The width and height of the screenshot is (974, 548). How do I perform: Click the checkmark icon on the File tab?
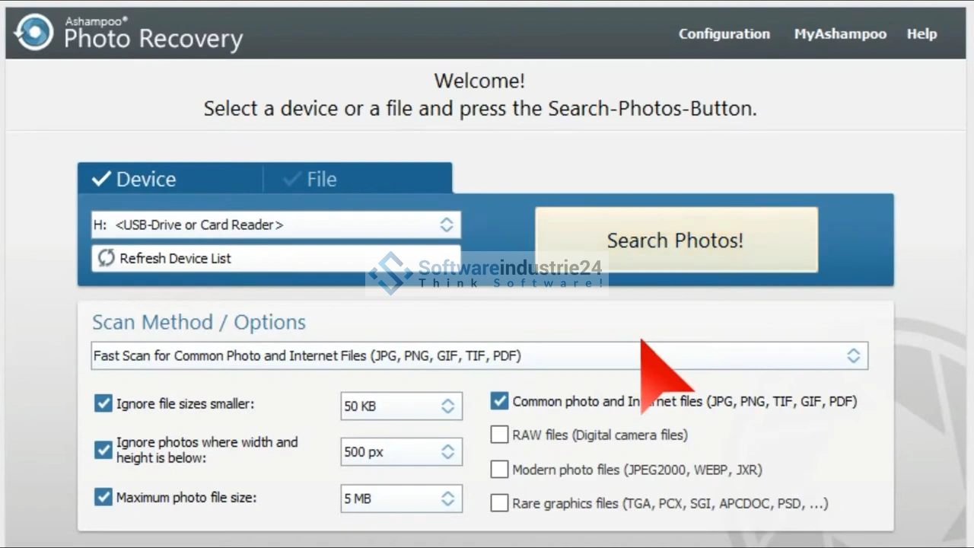[291, 179]
